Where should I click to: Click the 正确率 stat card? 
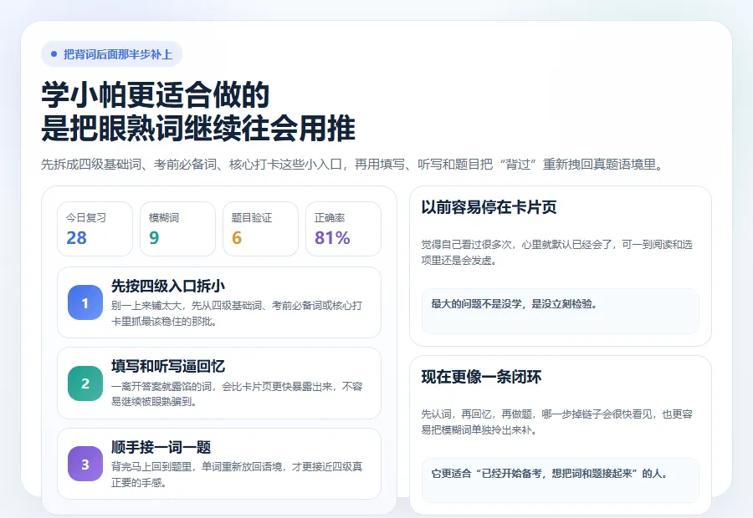(x=342, y=228)
